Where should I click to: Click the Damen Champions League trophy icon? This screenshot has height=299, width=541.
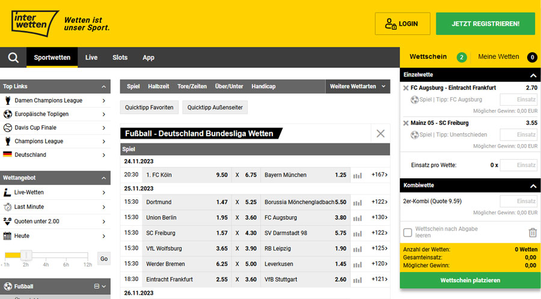pyautogui.click(x=8, y=100)
